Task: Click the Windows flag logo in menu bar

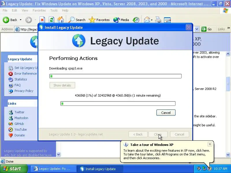Action: pos(226,11)
